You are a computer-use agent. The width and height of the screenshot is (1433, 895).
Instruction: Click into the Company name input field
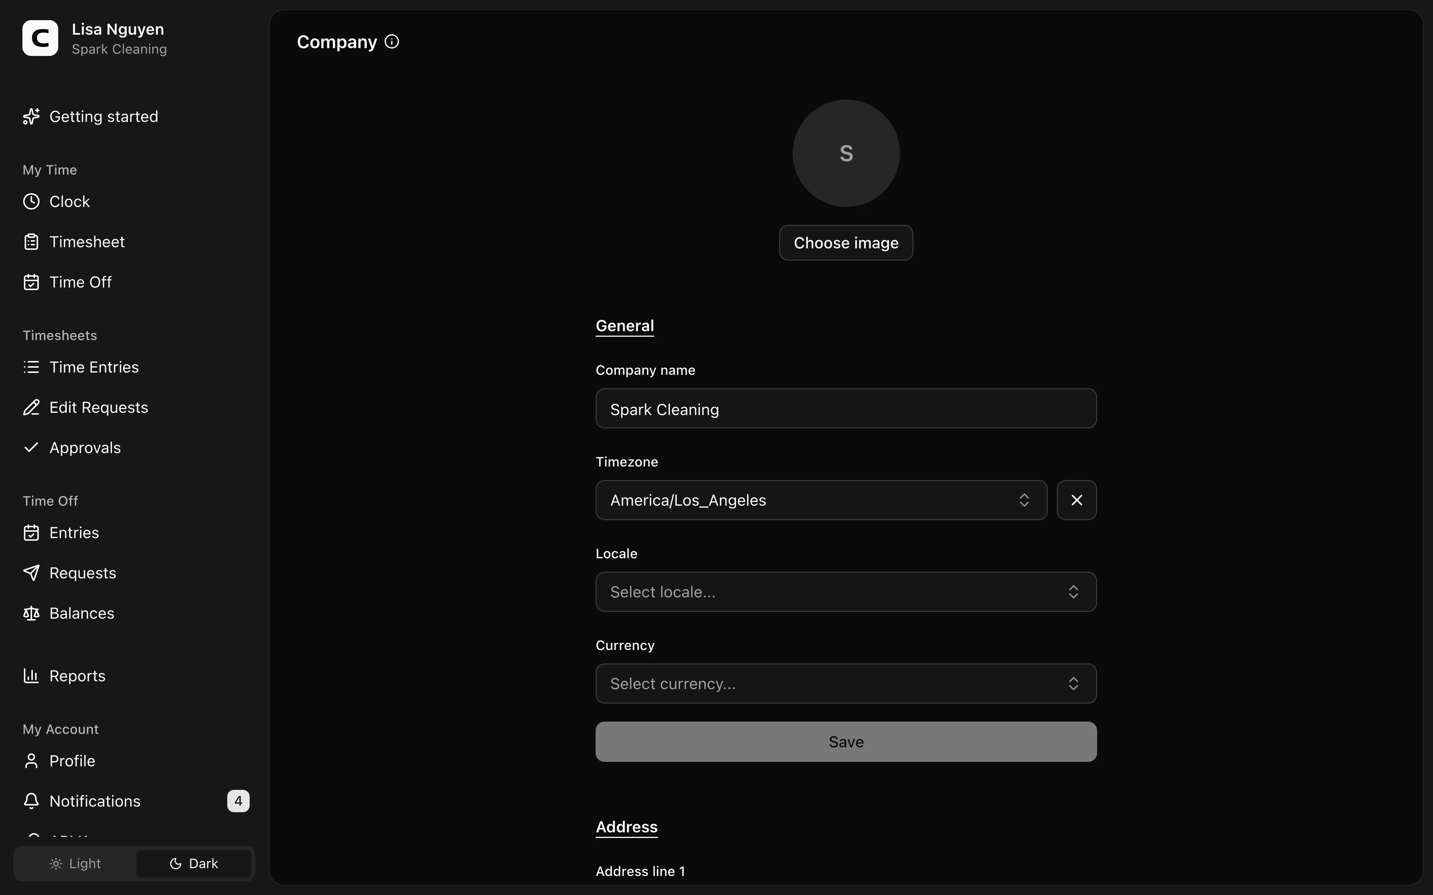click(846, 409)
